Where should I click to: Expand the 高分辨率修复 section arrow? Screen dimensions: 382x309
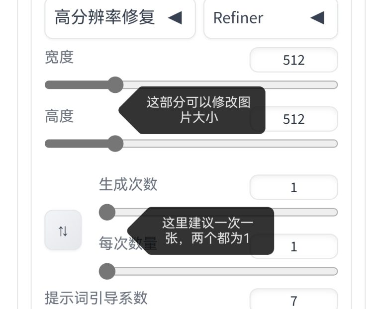(x=175, y=18)
